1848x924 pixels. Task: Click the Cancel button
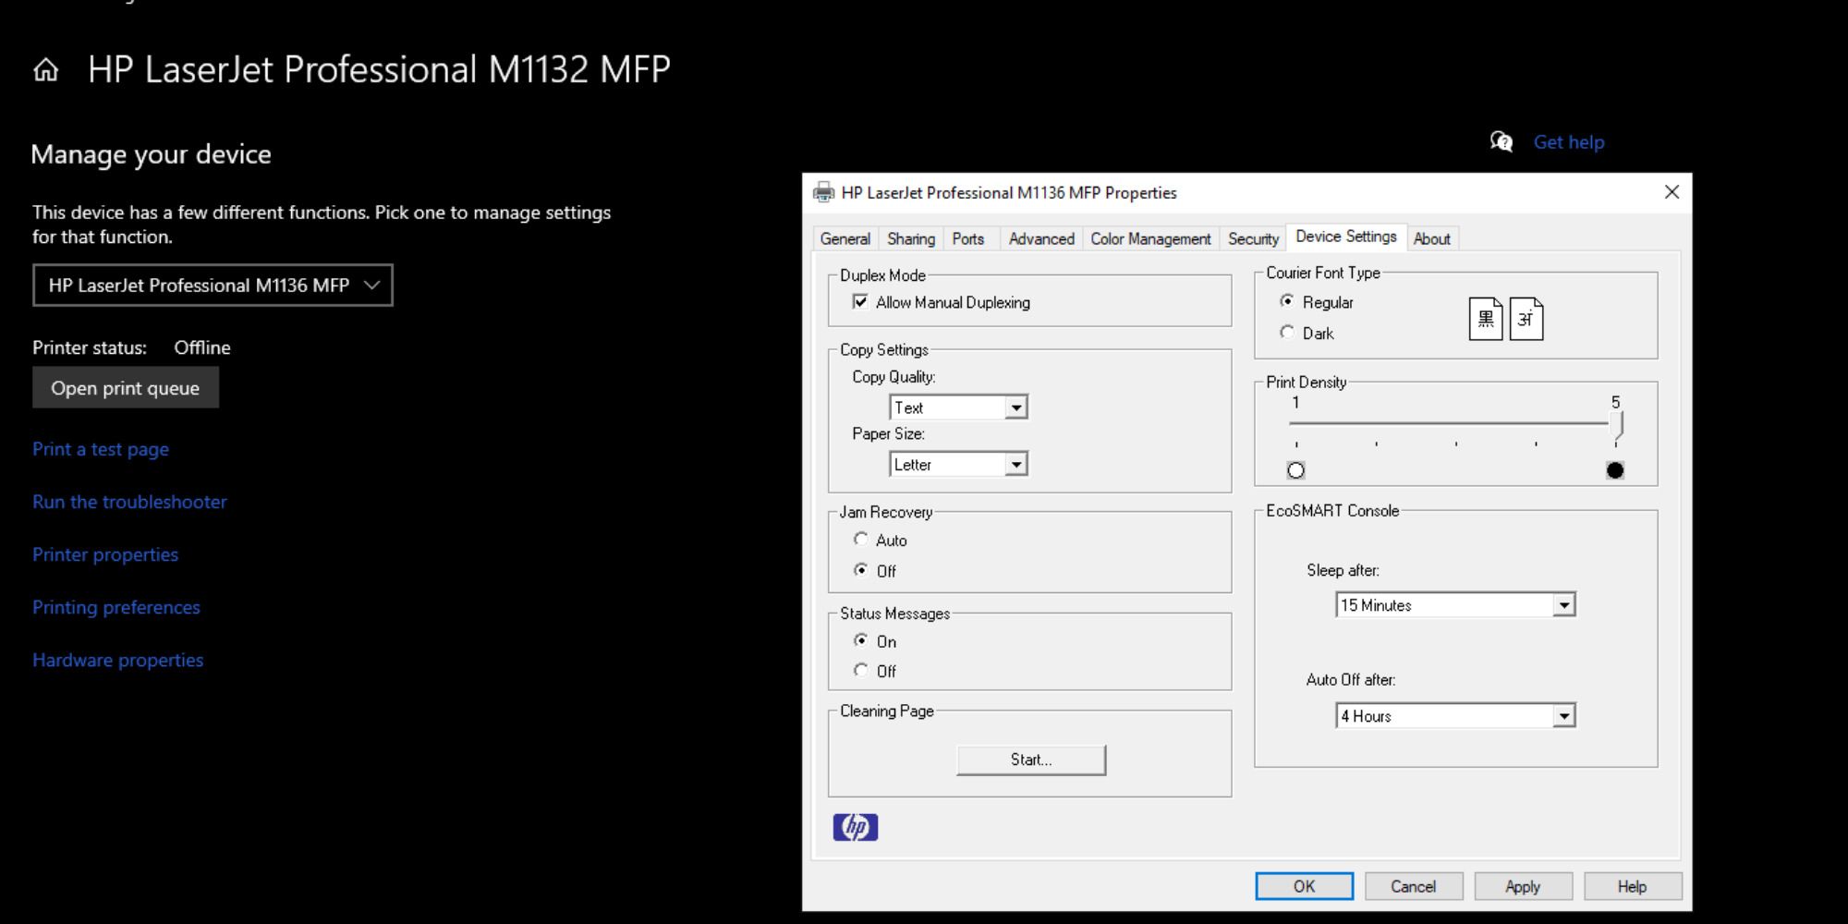coord(1414,886)
